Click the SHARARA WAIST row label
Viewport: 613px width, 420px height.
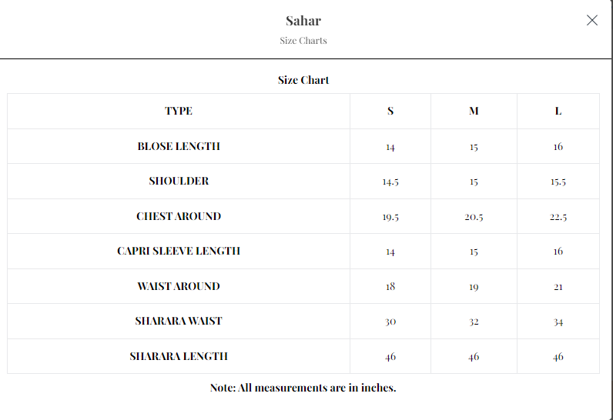pos(179,321)
